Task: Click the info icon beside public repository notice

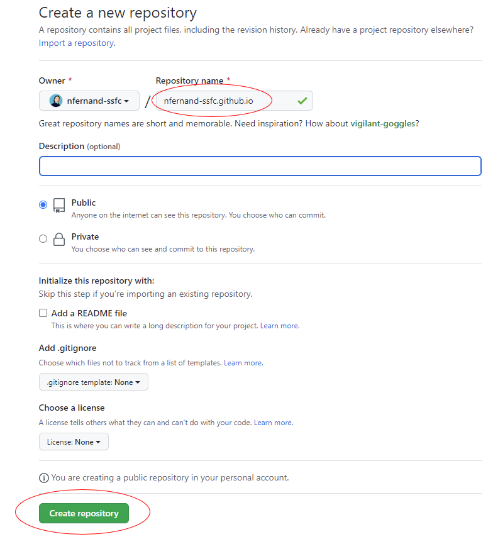Action: pos(44,478)
